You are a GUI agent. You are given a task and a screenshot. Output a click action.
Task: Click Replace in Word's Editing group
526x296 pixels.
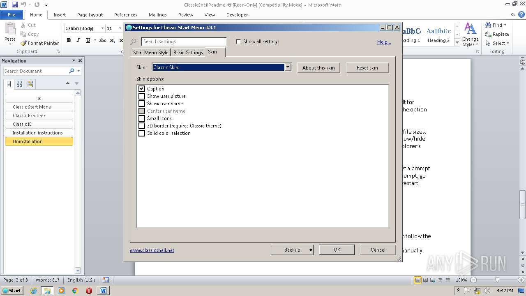(x=497, y=34)
